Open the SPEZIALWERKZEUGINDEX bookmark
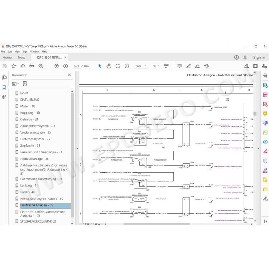 point(38,221)
